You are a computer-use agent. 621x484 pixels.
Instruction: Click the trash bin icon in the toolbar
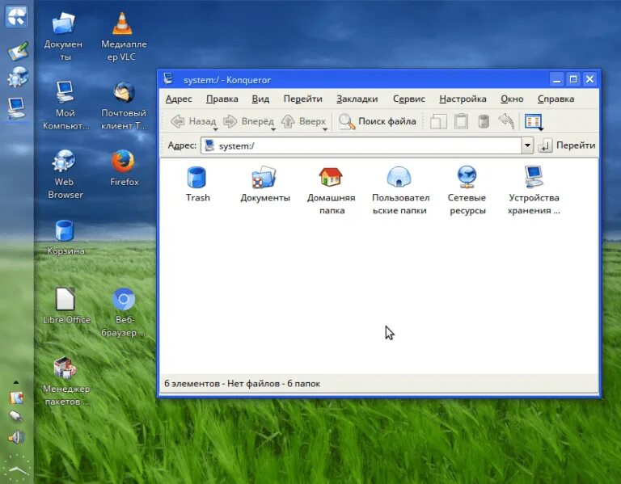484,121
